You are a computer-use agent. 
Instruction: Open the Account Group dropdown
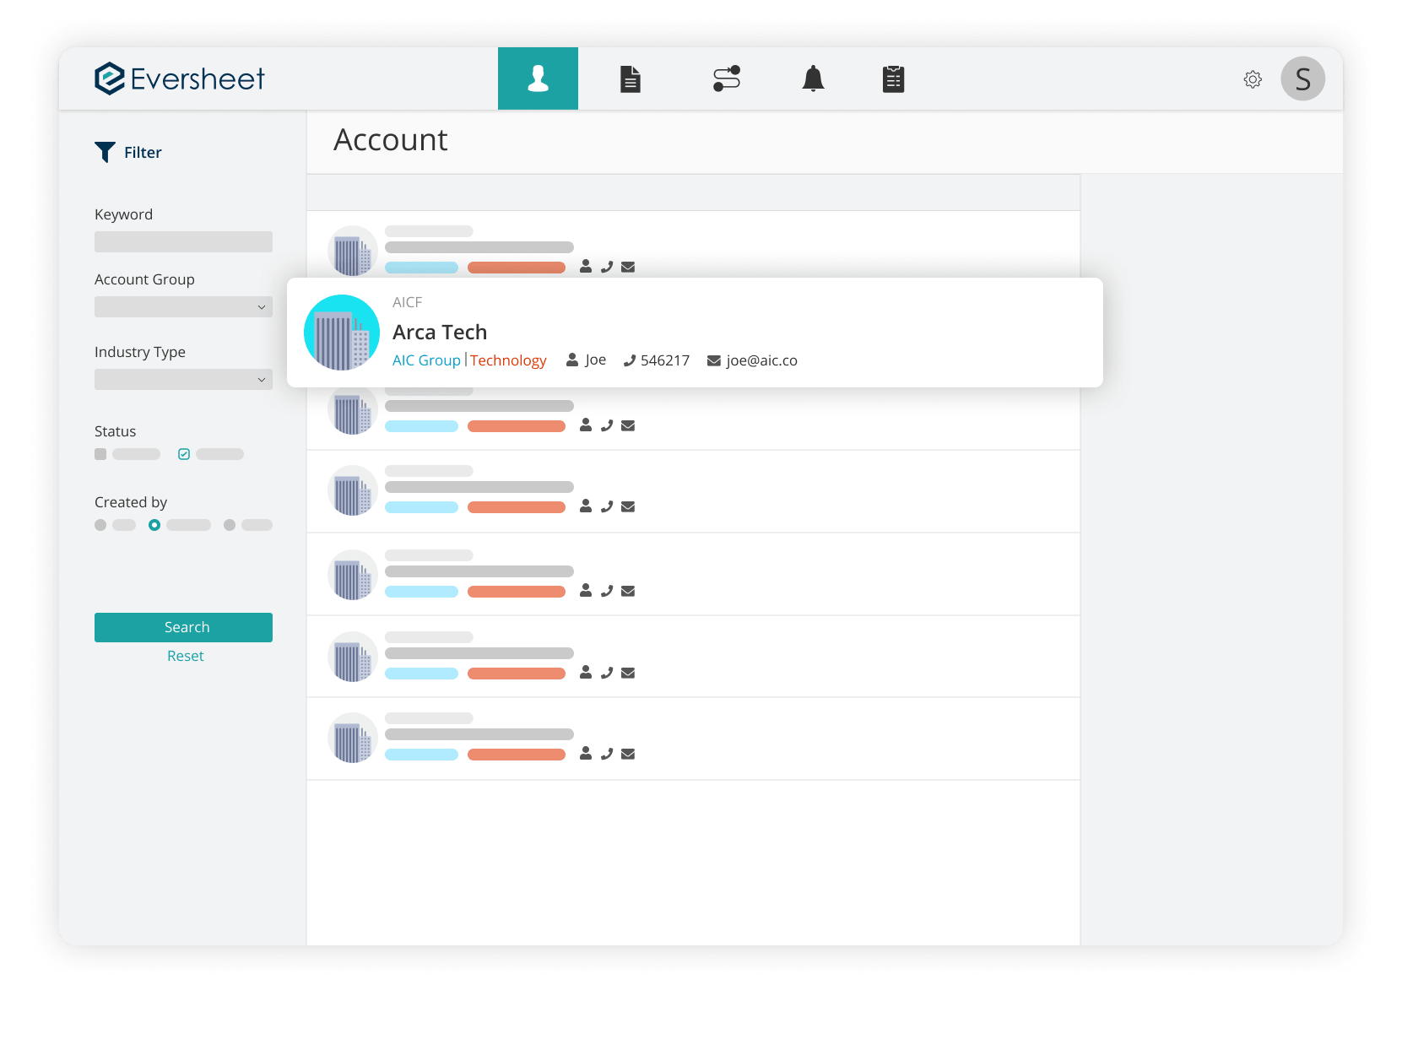(x=183, y=306)
